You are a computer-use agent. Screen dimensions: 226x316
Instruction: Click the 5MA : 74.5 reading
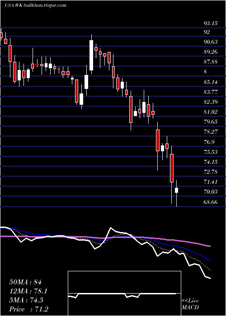[26, 300]
